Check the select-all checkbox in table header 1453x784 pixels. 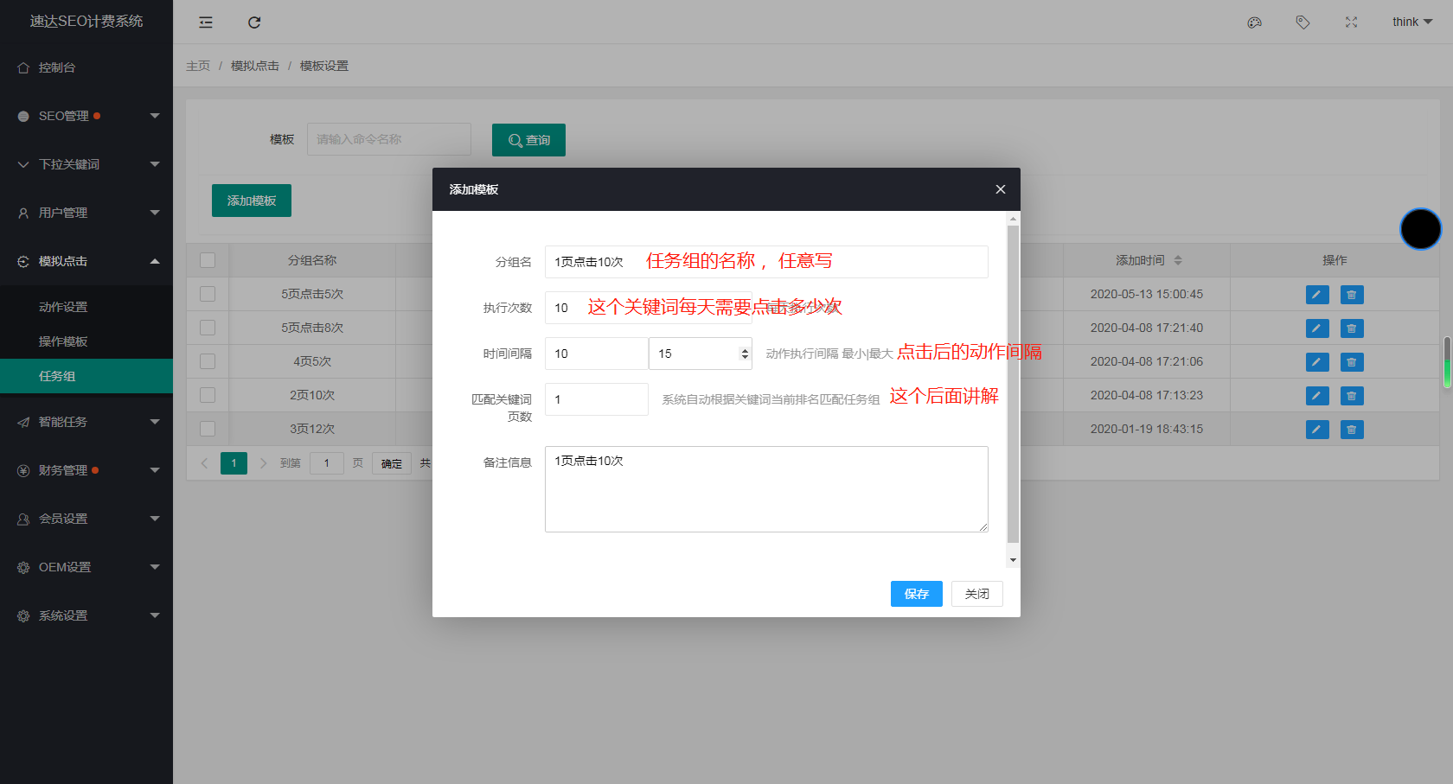click(x=208, y=260)
